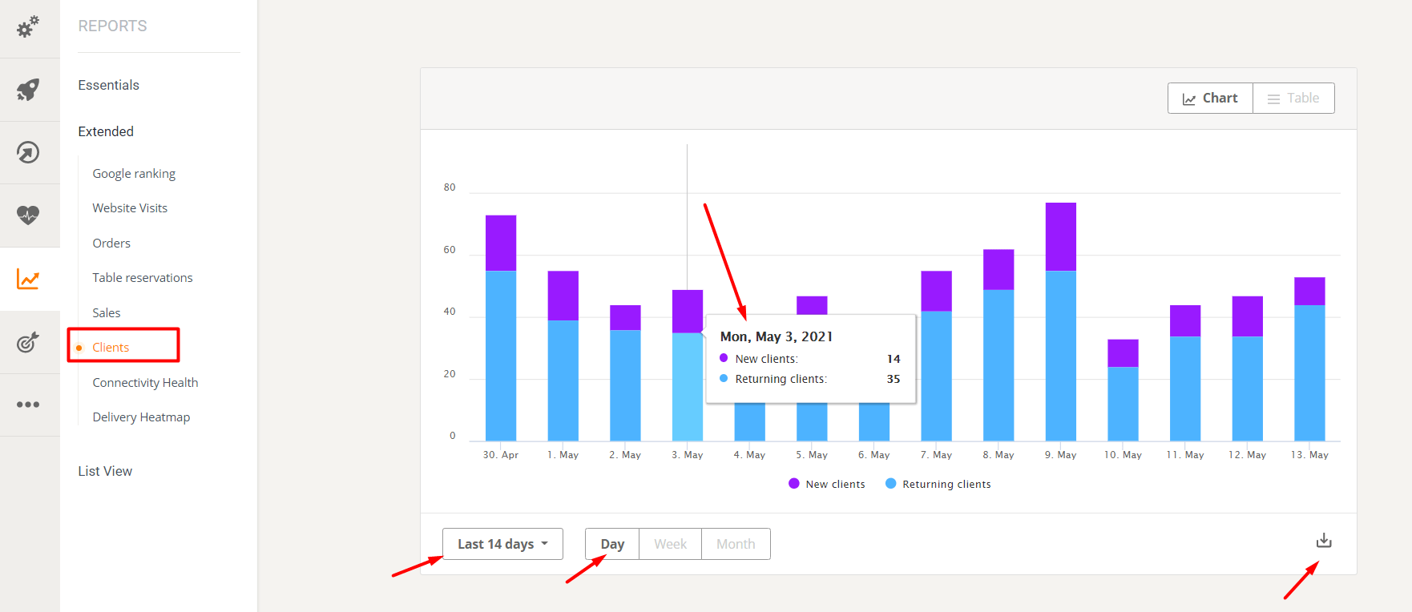Click the purple New clients bar for 7. May

click(936, 291)
